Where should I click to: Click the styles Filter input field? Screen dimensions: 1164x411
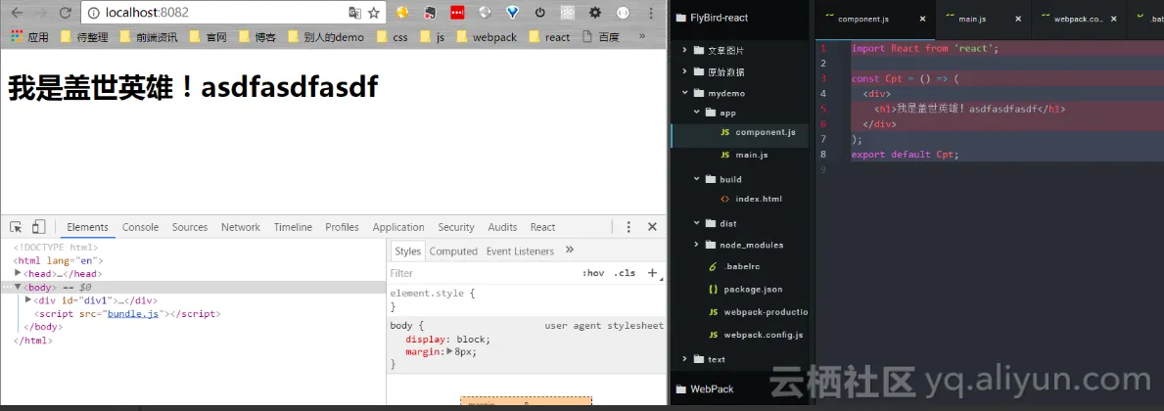pos(483,273)
